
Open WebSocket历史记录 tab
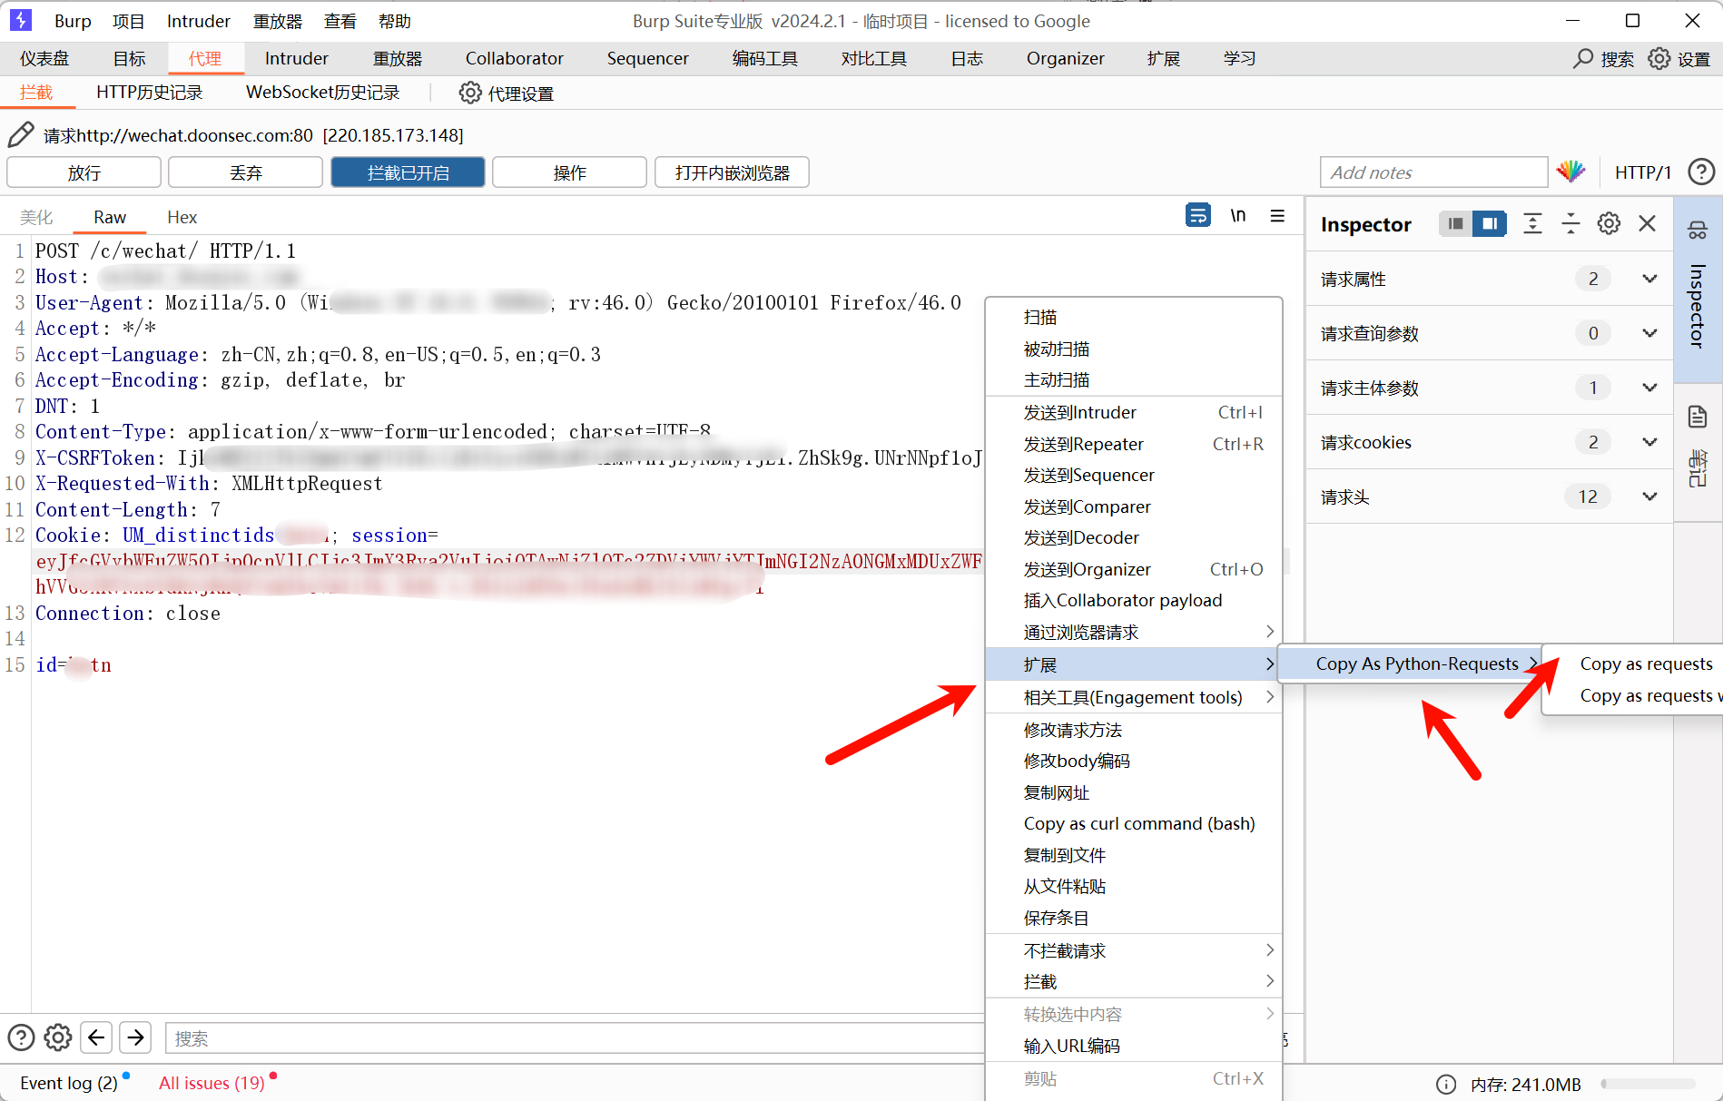(x=322, y=93)
